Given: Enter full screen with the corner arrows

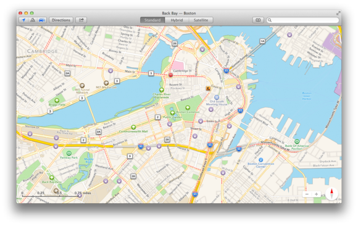Looking at the screenshot, I should coord(338,13).
